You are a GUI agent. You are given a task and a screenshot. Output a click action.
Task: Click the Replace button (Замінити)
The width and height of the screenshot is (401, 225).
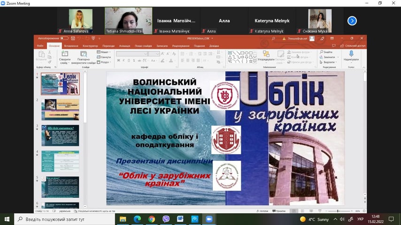(329, 57)
